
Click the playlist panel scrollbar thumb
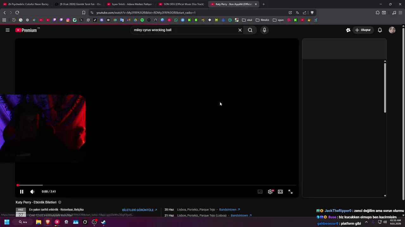tap(385, 88)
